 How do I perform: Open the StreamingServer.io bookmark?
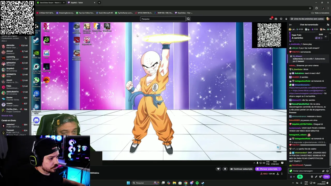[x=65, y=13]
